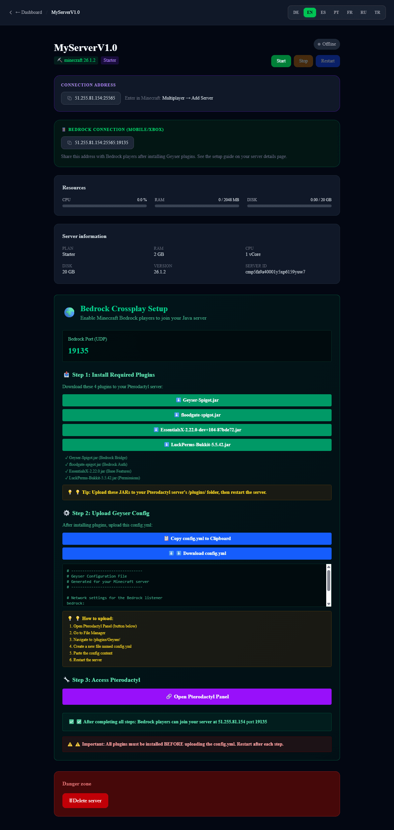
Task: Copy Bedrock address 51.255.81.154:25565:19135
Action: coord(97,143)
